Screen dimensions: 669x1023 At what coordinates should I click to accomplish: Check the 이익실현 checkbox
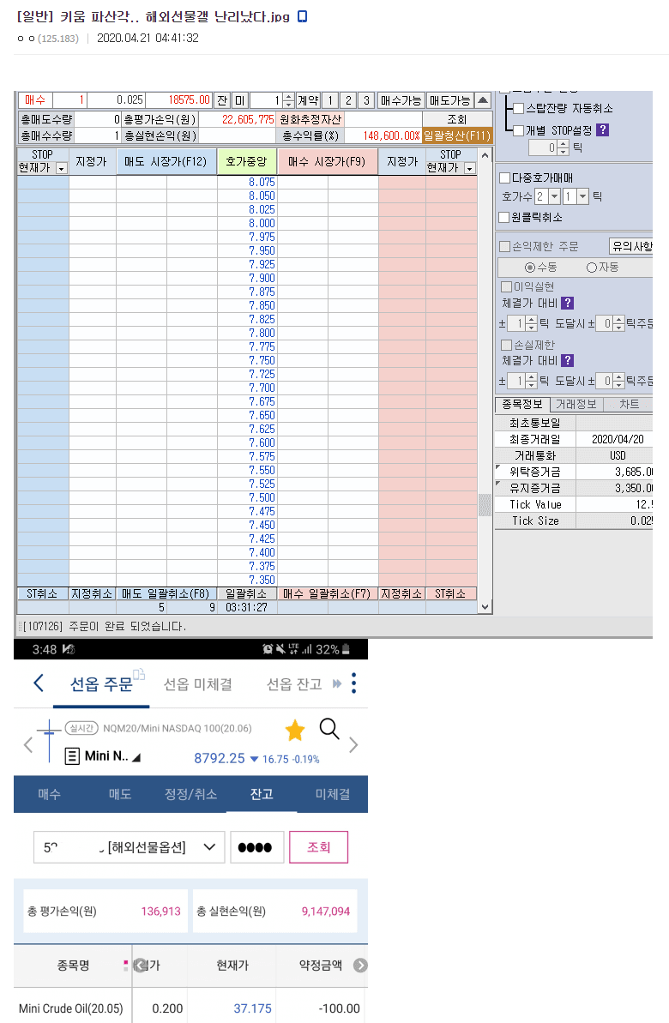(507, 286)
